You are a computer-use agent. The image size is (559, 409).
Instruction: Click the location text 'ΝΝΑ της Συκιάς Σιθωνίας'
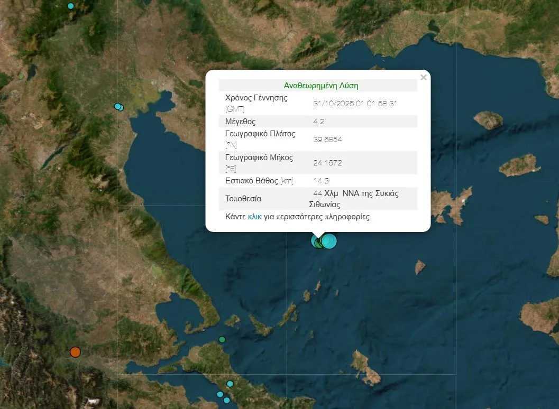(354, 199)
